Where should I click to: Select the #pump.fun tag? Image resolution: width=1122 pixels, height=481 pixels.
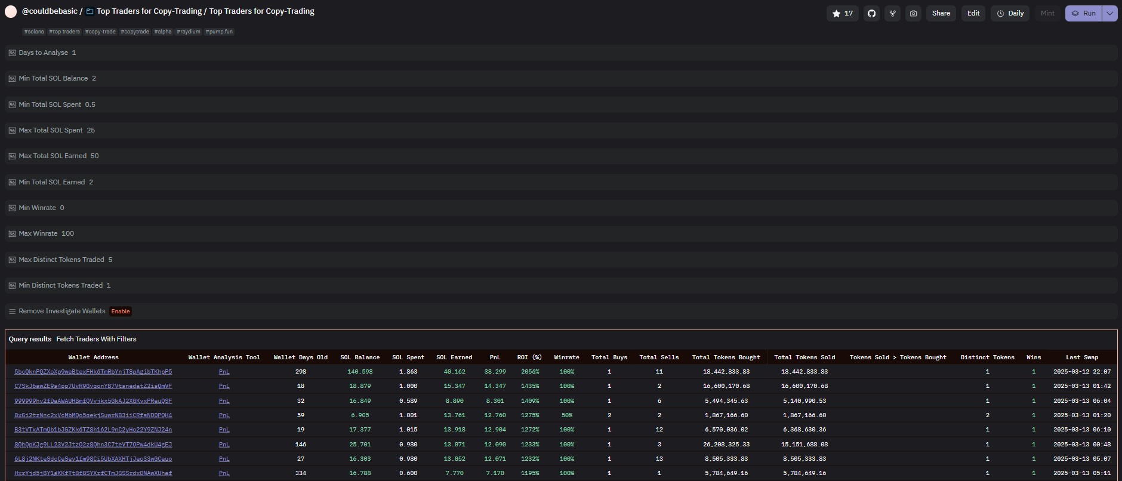pyautogui.click(x=219, y=32)
